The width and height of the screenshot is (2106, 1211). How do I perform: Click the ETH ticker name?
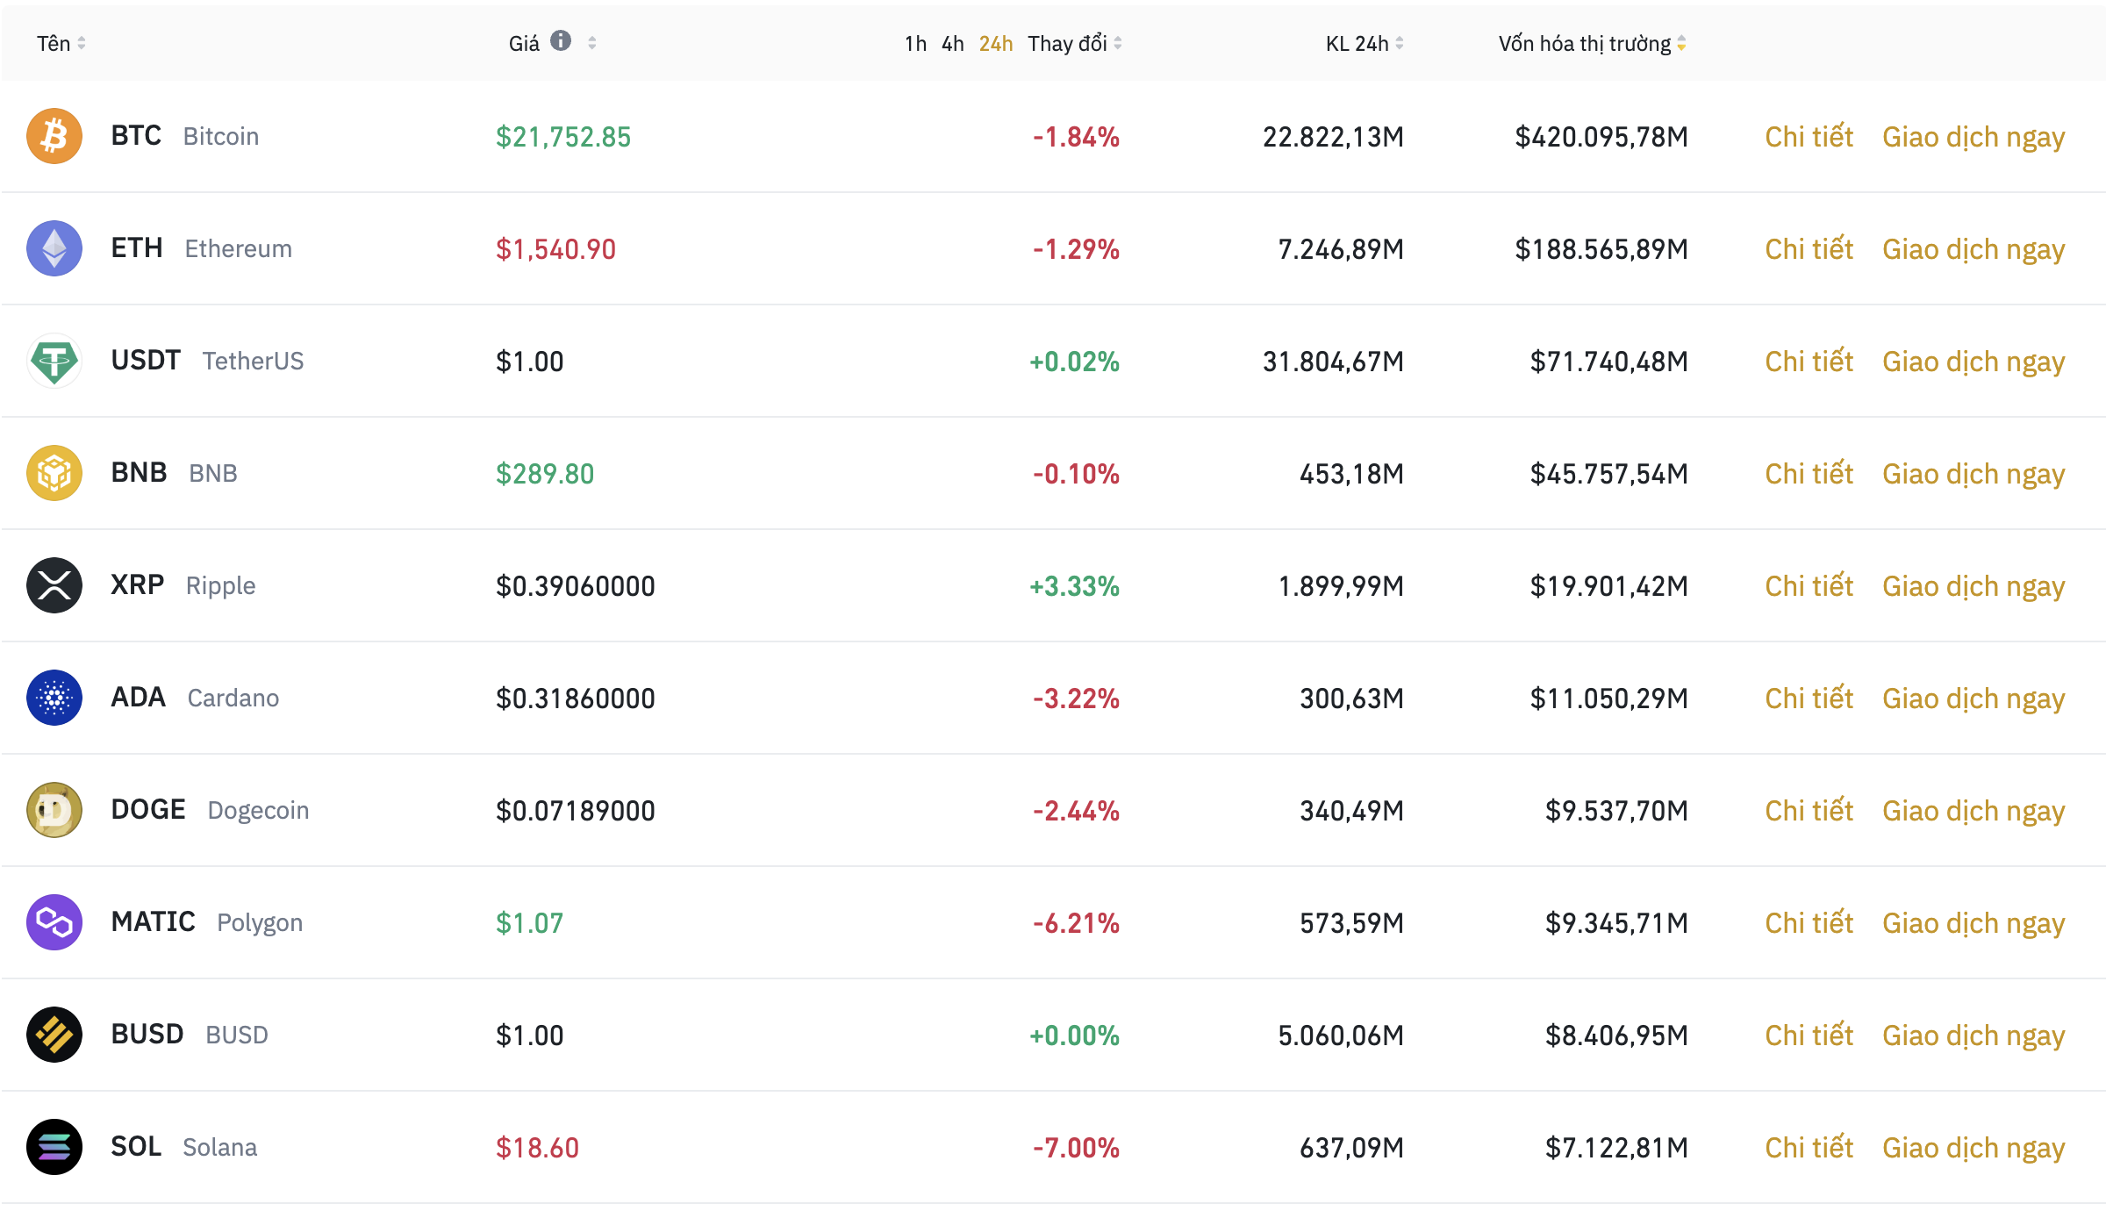137,248
